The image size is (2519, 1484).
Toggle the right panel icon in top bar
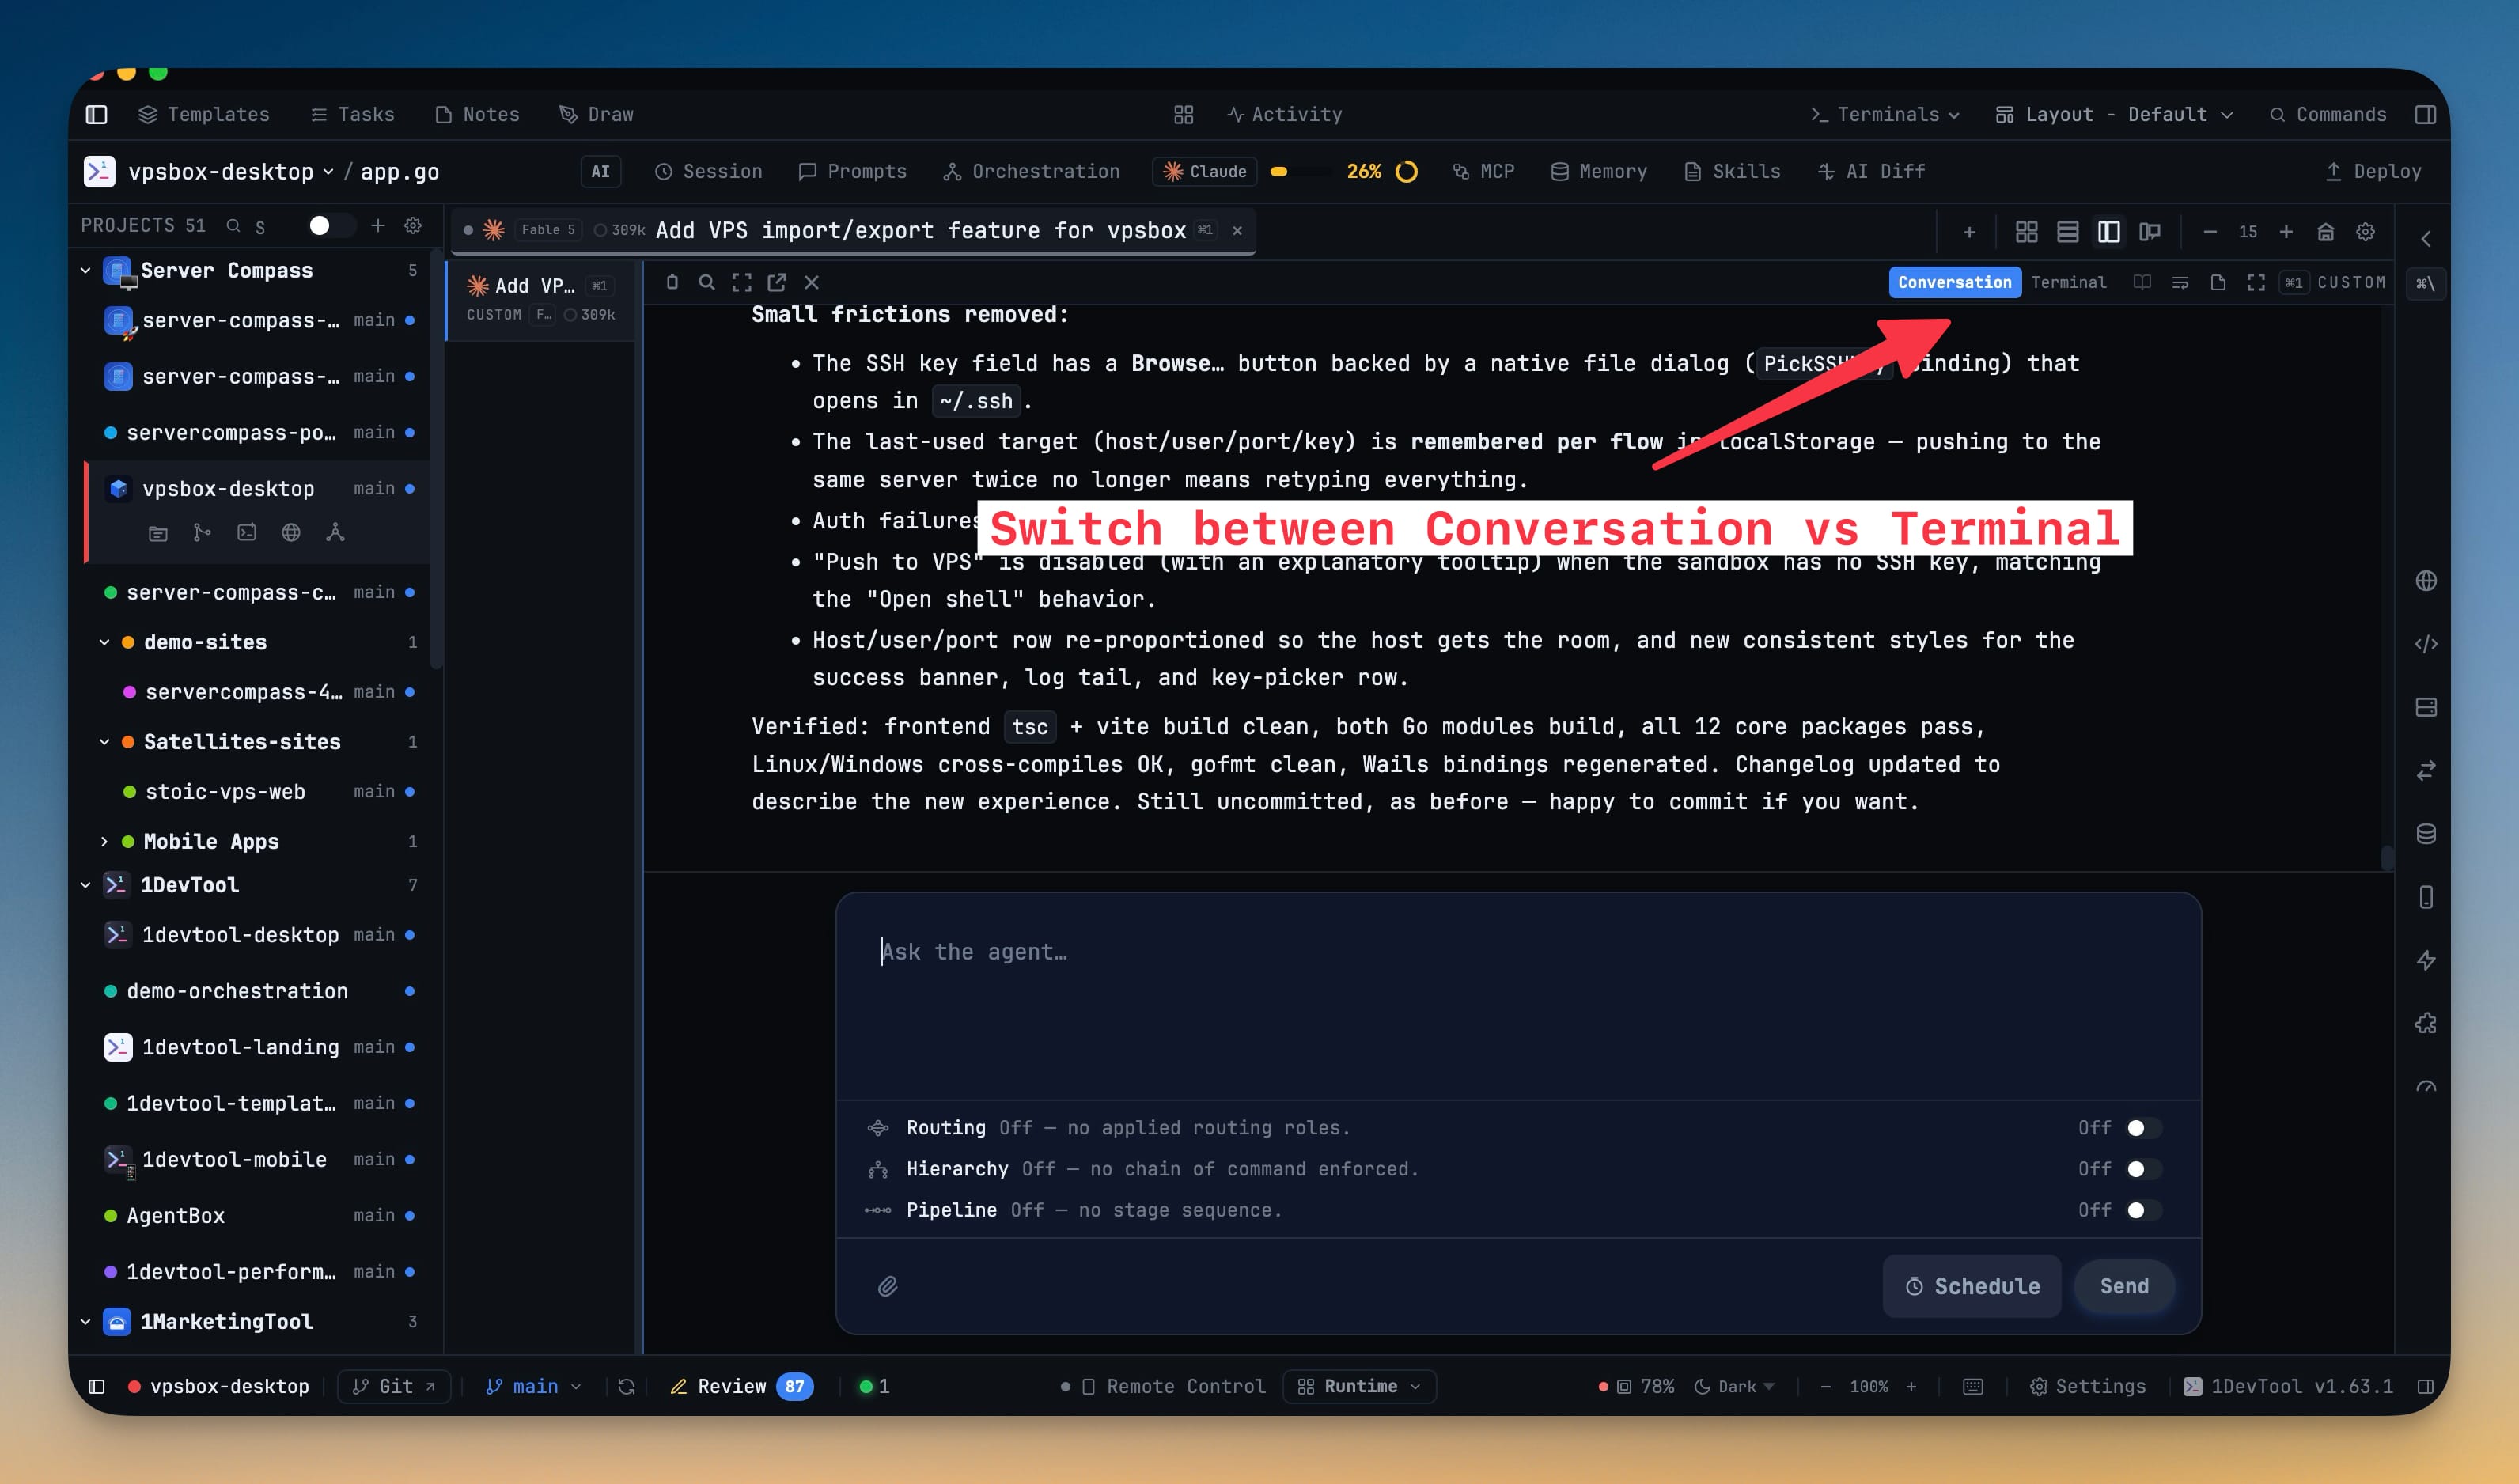[2425, 114]
